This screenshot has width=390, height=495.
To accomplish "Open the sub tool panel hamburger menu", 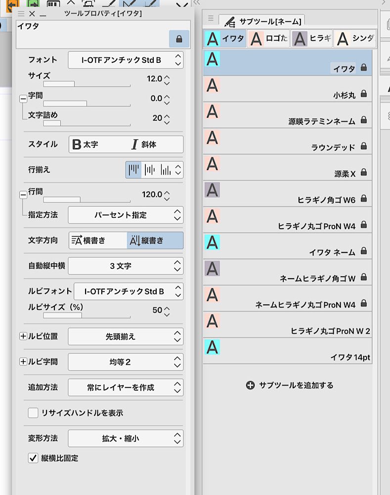I will pyautogui.click(x=211, y=18).
